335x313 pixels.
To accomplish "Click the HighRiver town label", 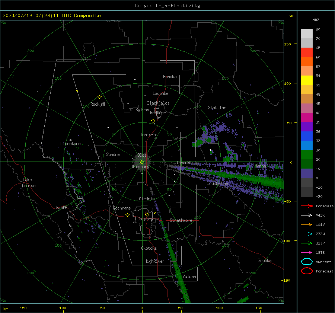I will click(x=154, y=261).
